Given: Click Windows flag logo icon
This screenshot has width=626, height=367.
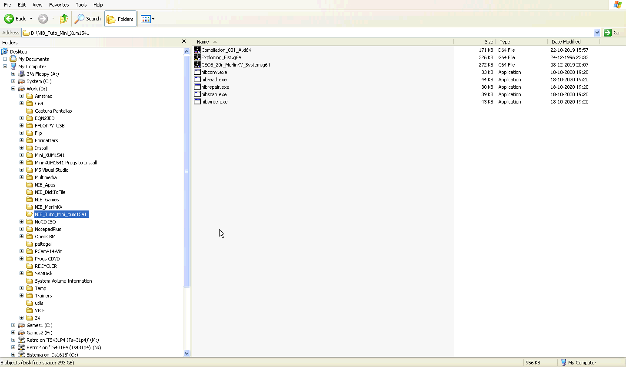Looking at the screenshot, I should 618,5.
